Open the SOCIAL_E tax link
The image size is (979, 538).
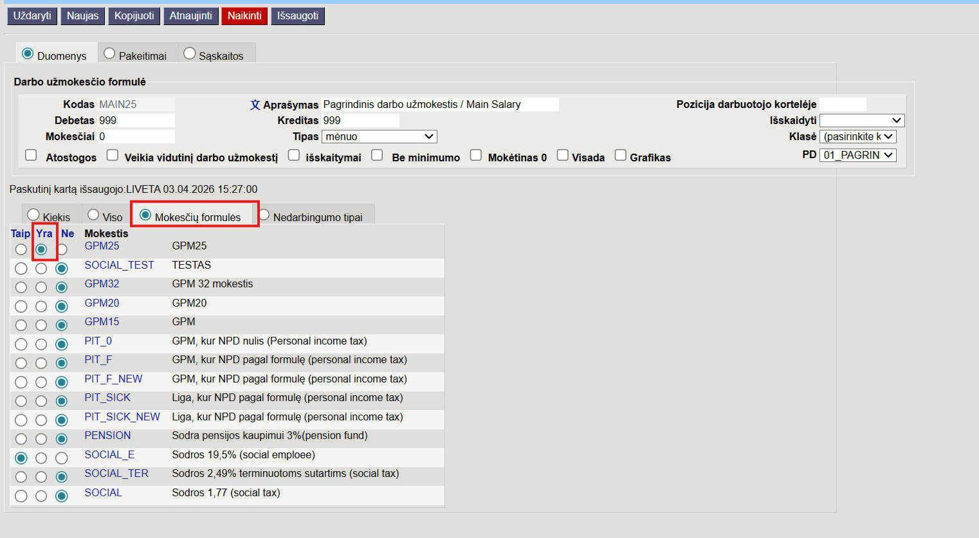[x=109, y=454]
